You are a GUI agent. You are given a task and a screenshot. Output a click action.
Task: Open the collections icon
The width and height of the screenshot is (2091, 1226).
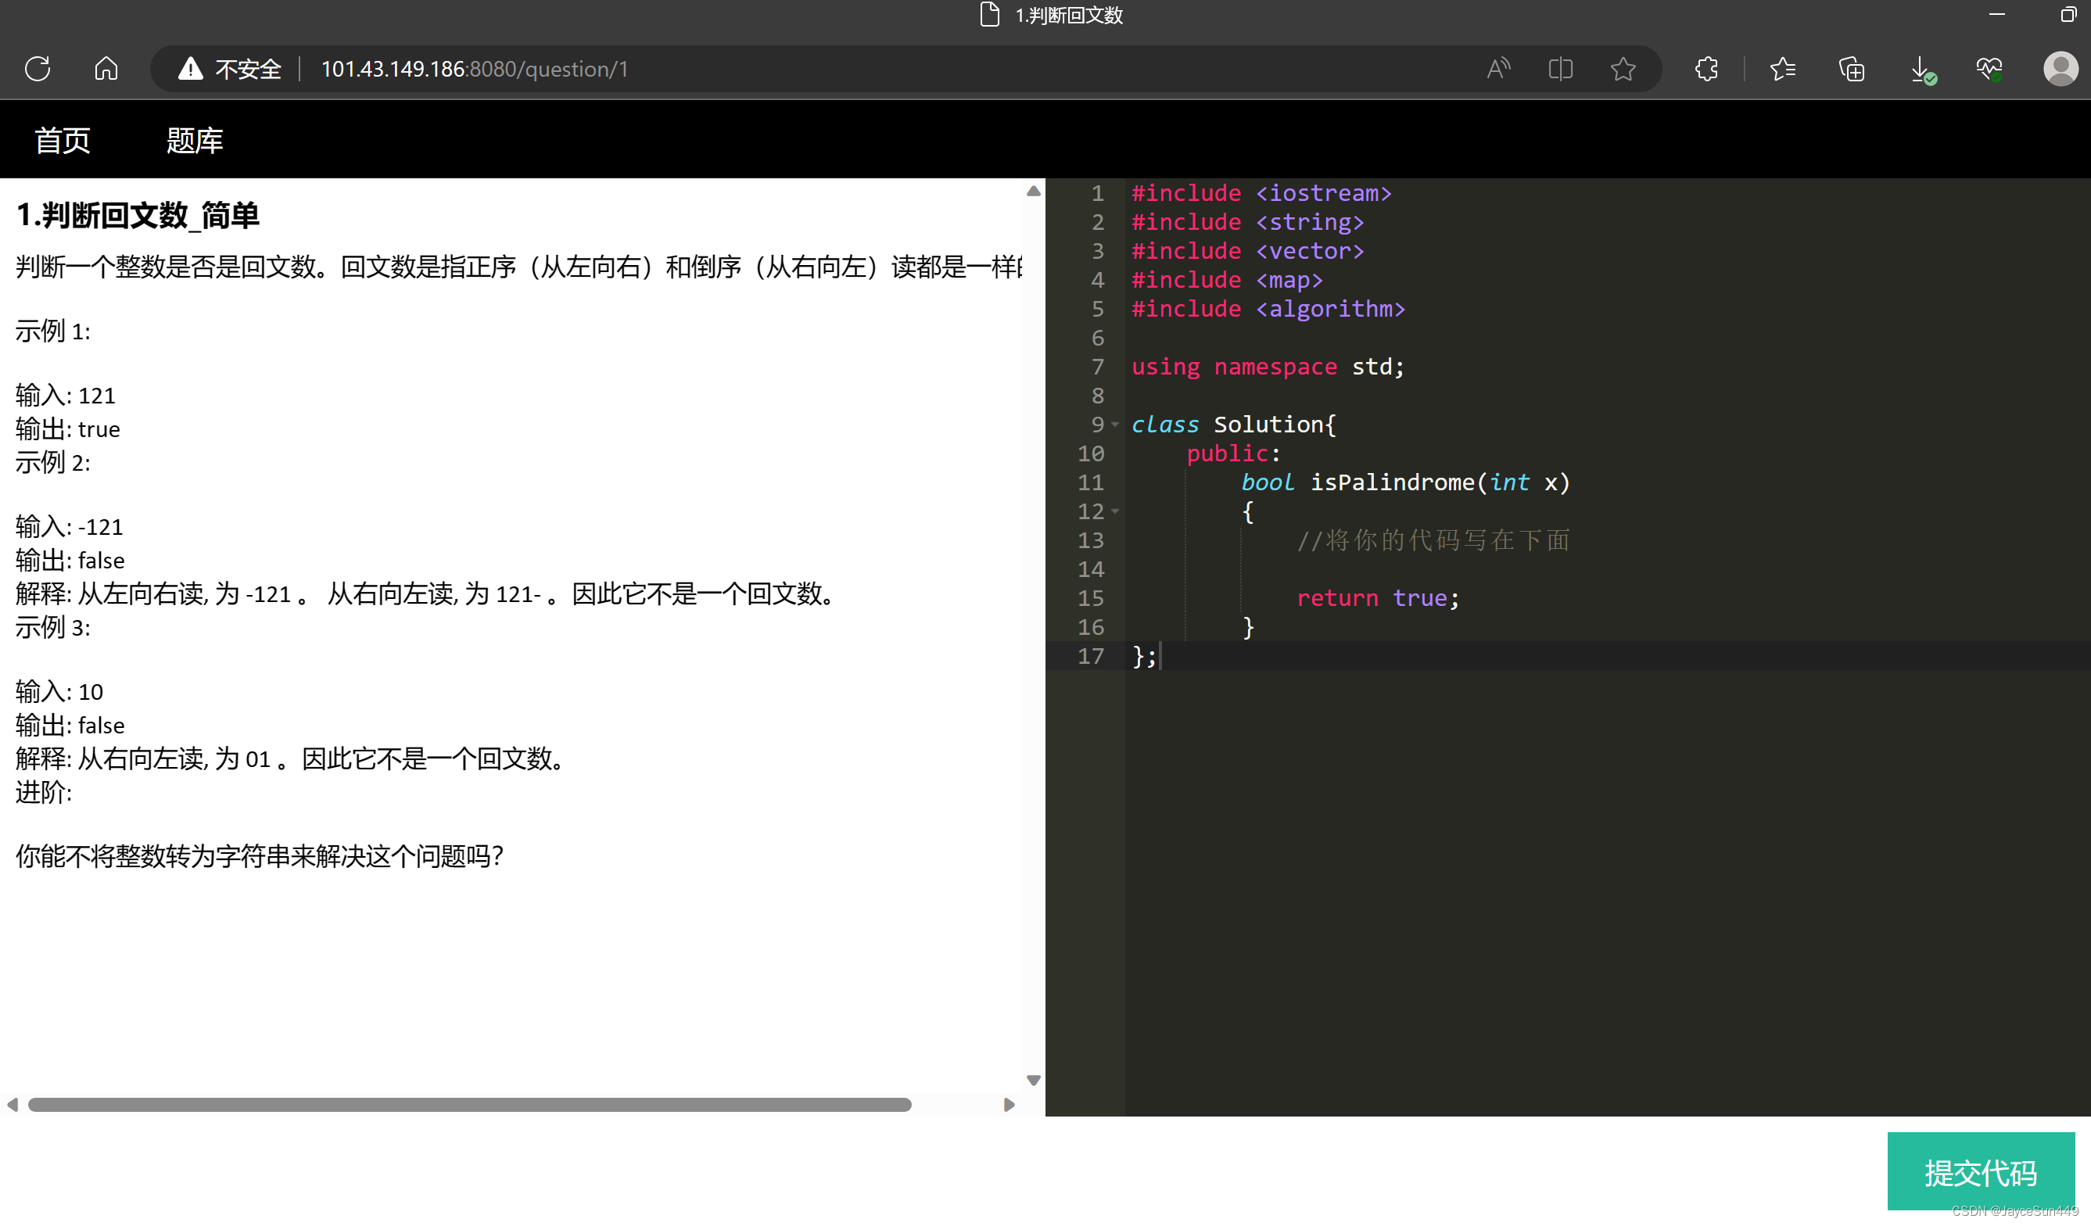(1851, 69)
